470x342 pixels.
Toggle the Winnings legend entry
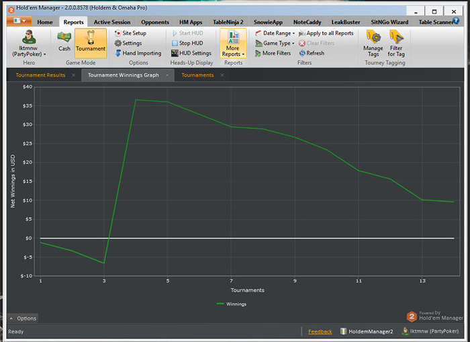tap(231, 304)
